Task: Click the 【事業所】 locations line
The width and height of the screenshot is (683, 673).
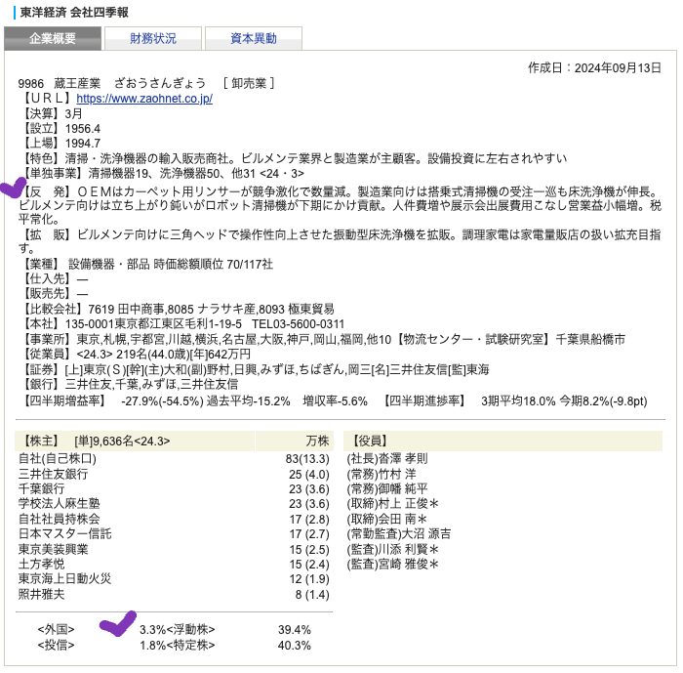Action: [322, 339]
